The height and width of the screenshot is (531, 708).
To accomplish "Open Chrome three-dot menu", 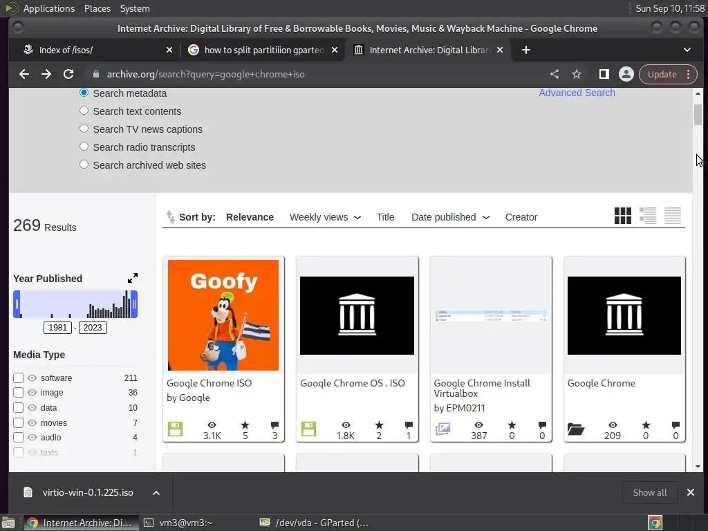I will 688,74.
